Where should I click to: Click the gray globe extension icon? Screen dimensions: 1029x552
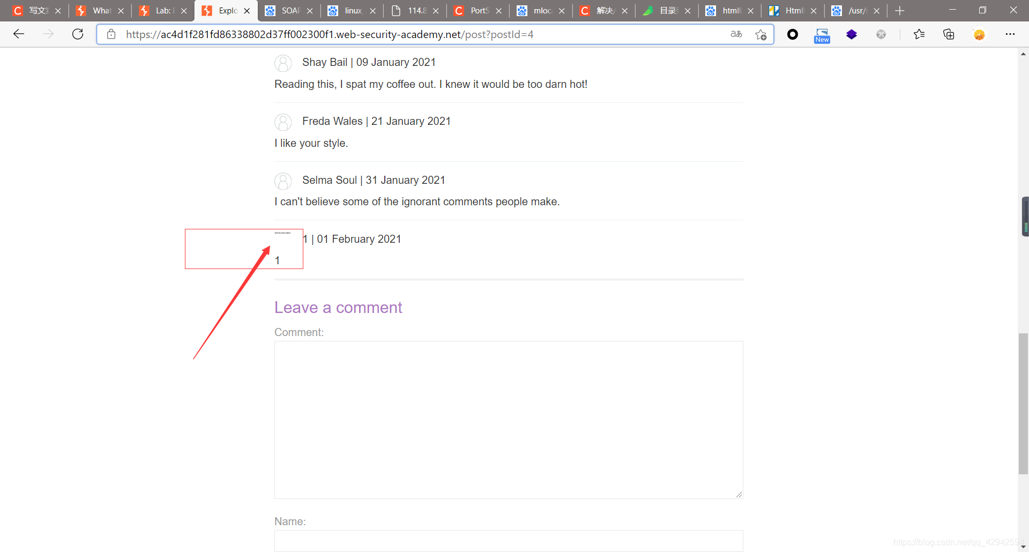coord(881,34)
